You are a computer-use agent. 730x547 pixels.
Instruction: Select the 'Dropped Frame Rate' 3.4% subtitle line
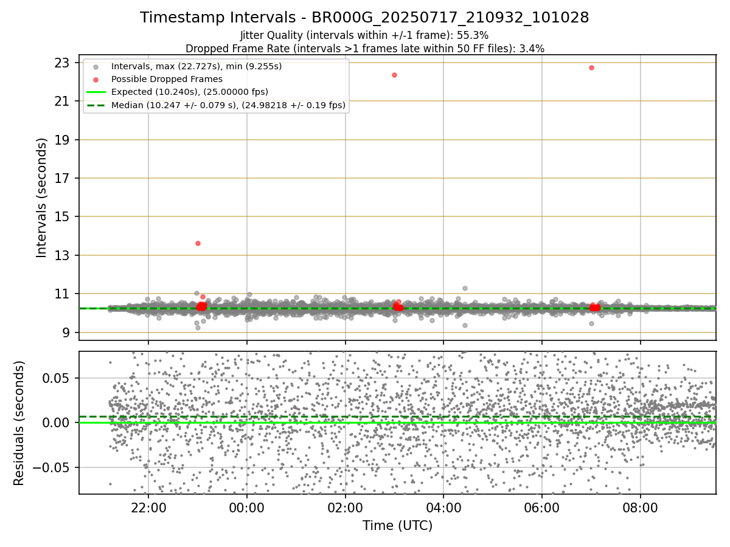364,48
